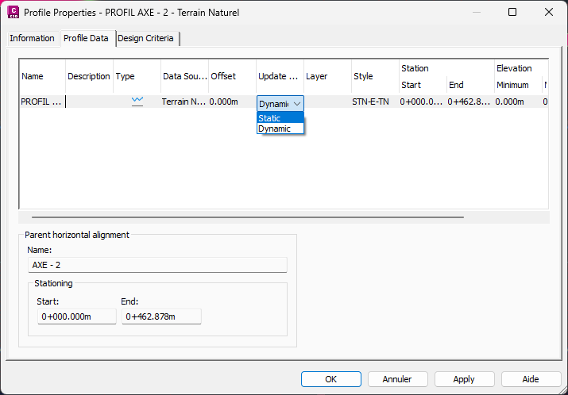This screenshot has width=568, height=395.
Task: Open help with the Aide button
Action: tap(531, 379)
